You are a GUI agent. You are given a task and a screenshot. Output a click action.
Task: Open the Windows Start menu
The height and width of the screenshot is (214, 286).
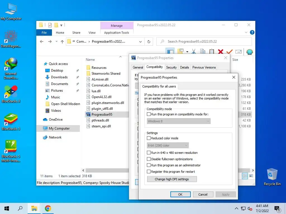click(x=7, y=208)
